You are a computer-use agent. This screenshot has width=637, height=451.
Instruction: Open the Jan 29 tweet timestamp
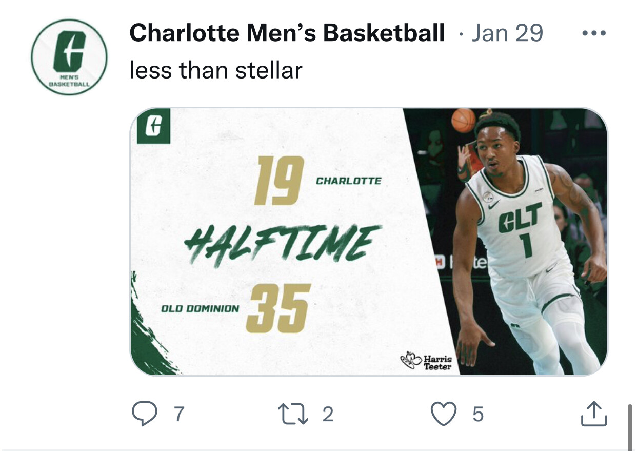click(x=507, y=34)
